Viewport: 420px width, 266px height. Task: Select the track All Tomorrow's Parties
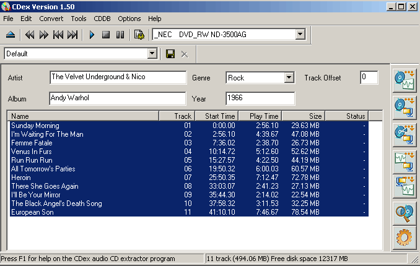point(189,169)
